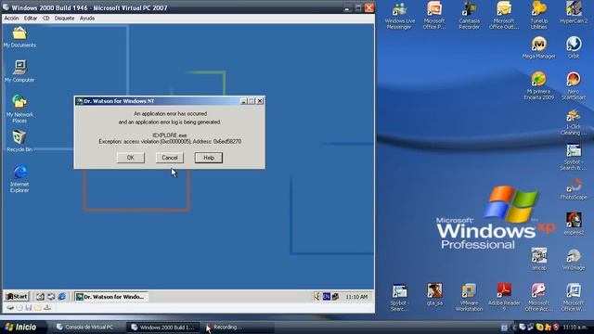Click hard disk icon in Virtual PC status bar
The width and height of the screenshot is (594, 334).
tap(10, 308)
